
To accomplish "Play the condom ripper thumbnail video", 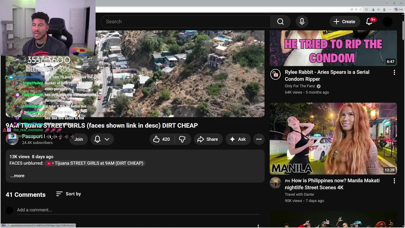I will coord(333,48).
